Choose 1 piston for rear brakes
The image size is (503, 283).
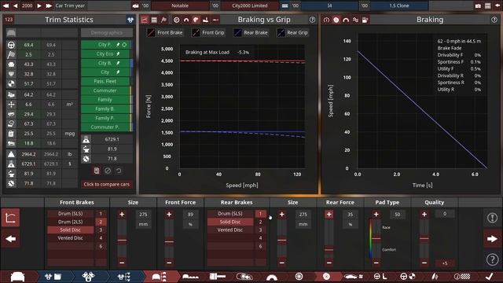pyautogui.click(x=260, y=213)
